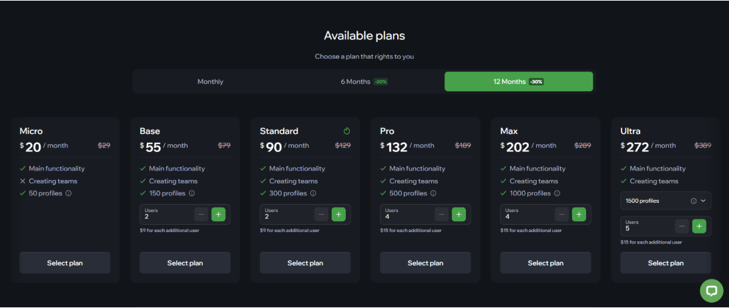The image size is (729, 308).
Task: Select the 12 Months billing tab
Action: [x=519, y=82]
